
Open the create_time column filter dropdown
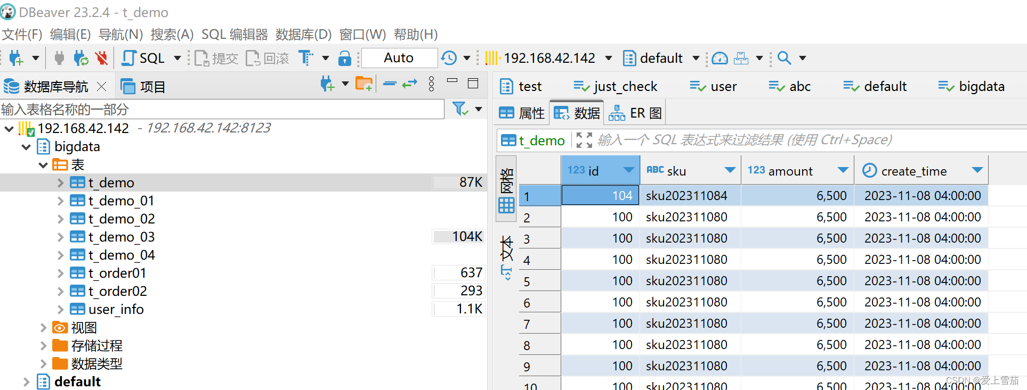977,170
